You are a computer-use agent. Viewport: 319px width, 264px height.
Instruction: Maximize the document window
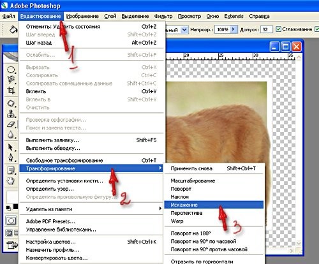(x=285, y=47)
